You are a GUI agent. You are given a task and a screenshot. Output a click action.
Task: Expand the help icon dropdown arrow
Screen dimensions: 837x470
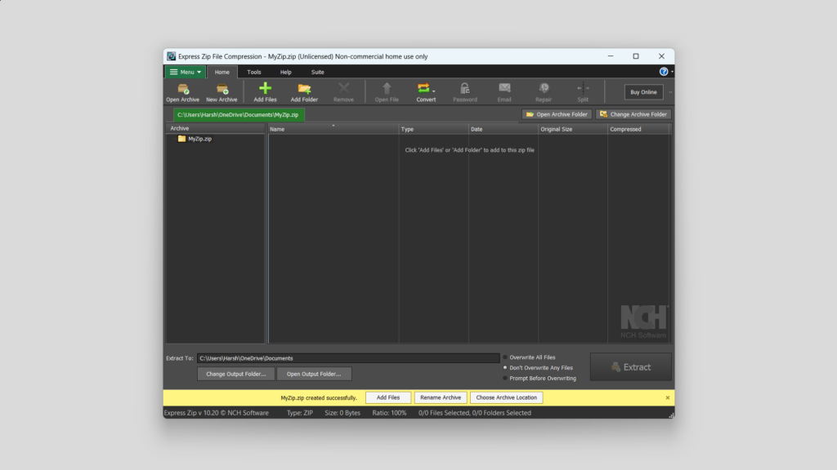[x=672, y=73]
